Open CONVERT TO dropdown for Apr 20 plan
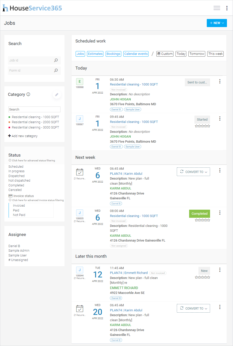 (193, 308)
